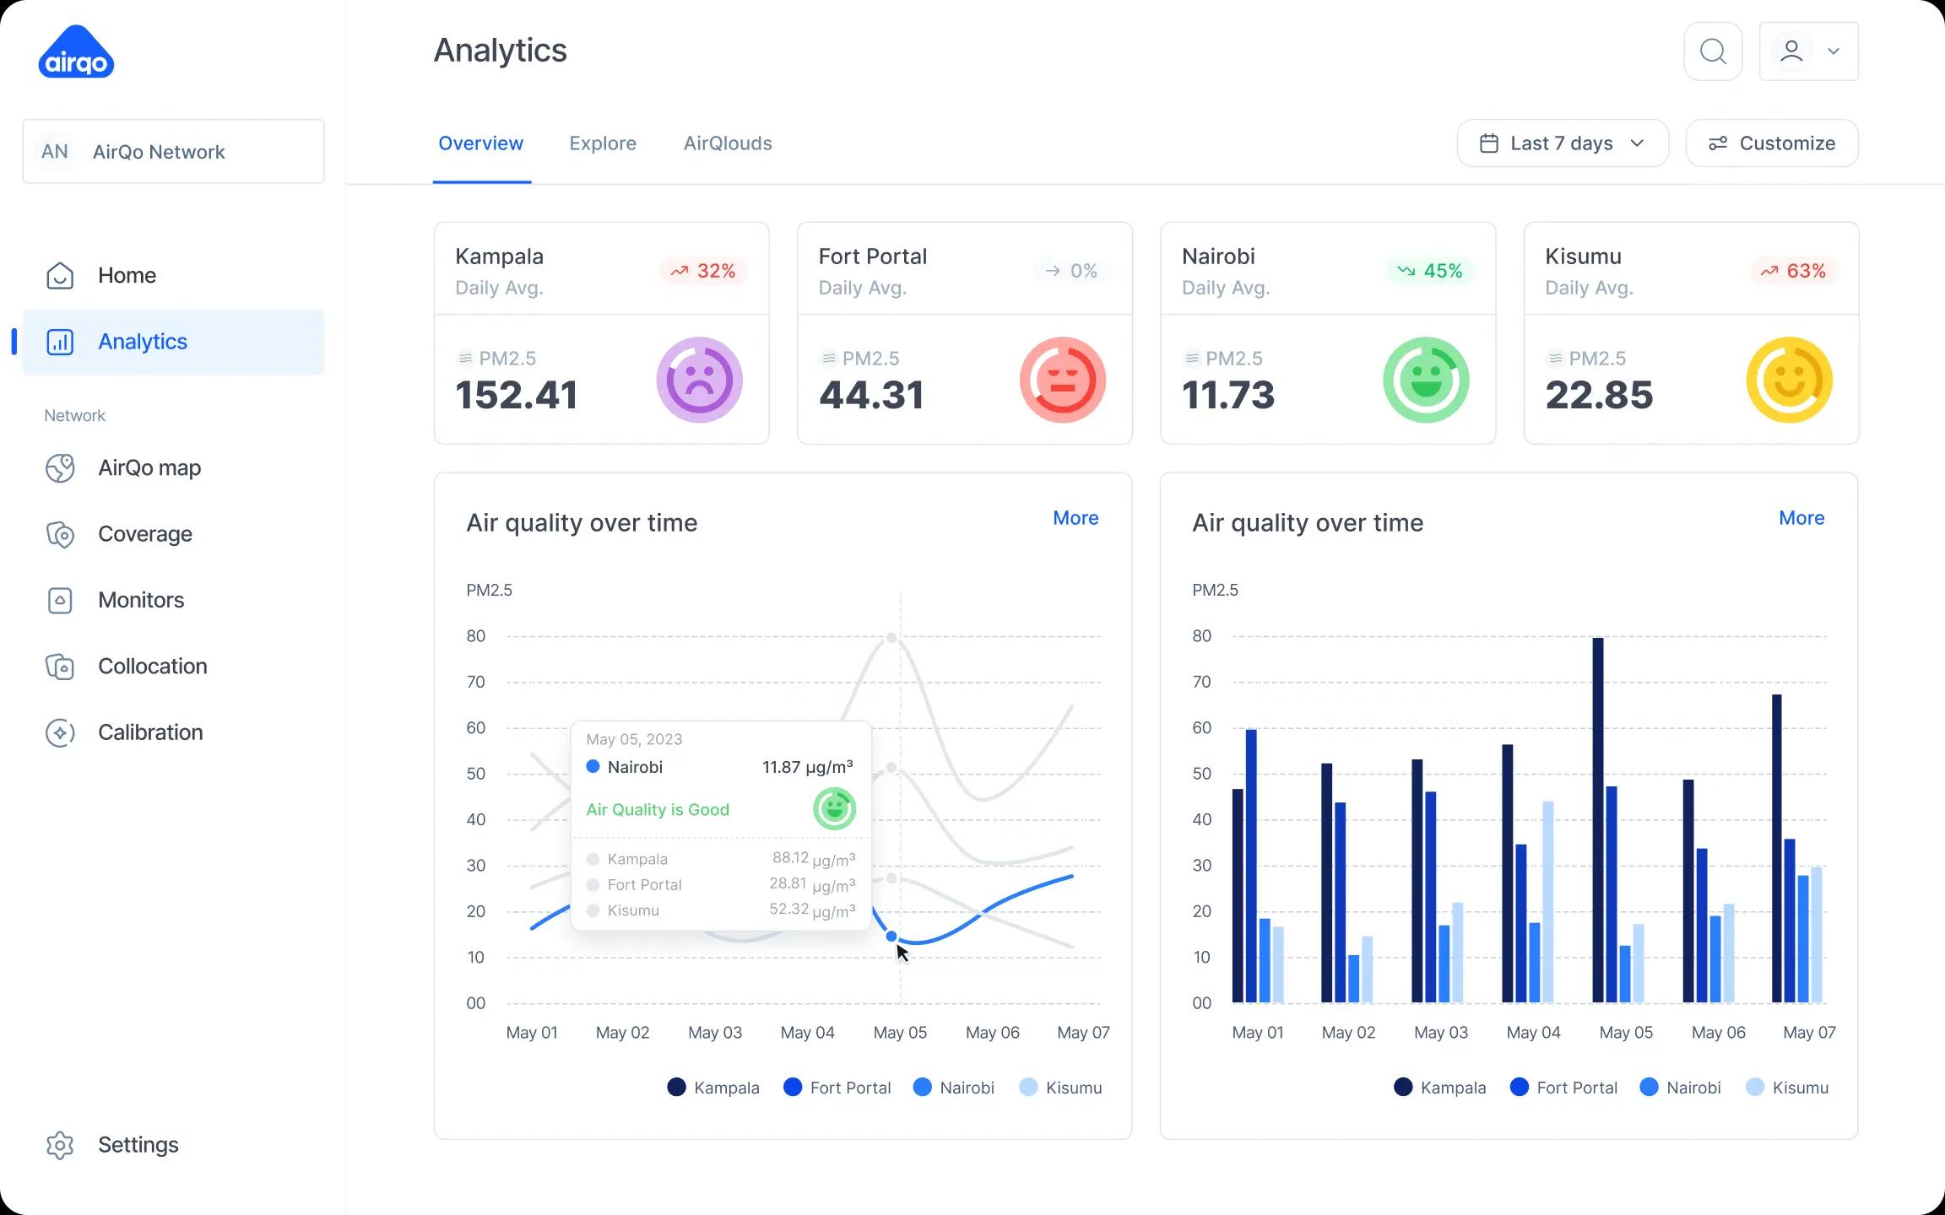1945x1215 pixels.
Task: Open the user profile dropdown
Action: [x=1808, y=51]
